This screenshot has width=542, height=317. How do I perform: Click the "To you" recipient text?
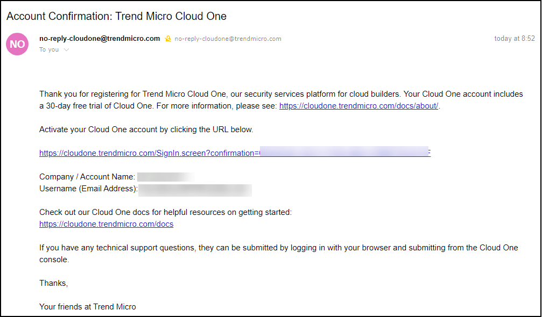tap(49, 49)
